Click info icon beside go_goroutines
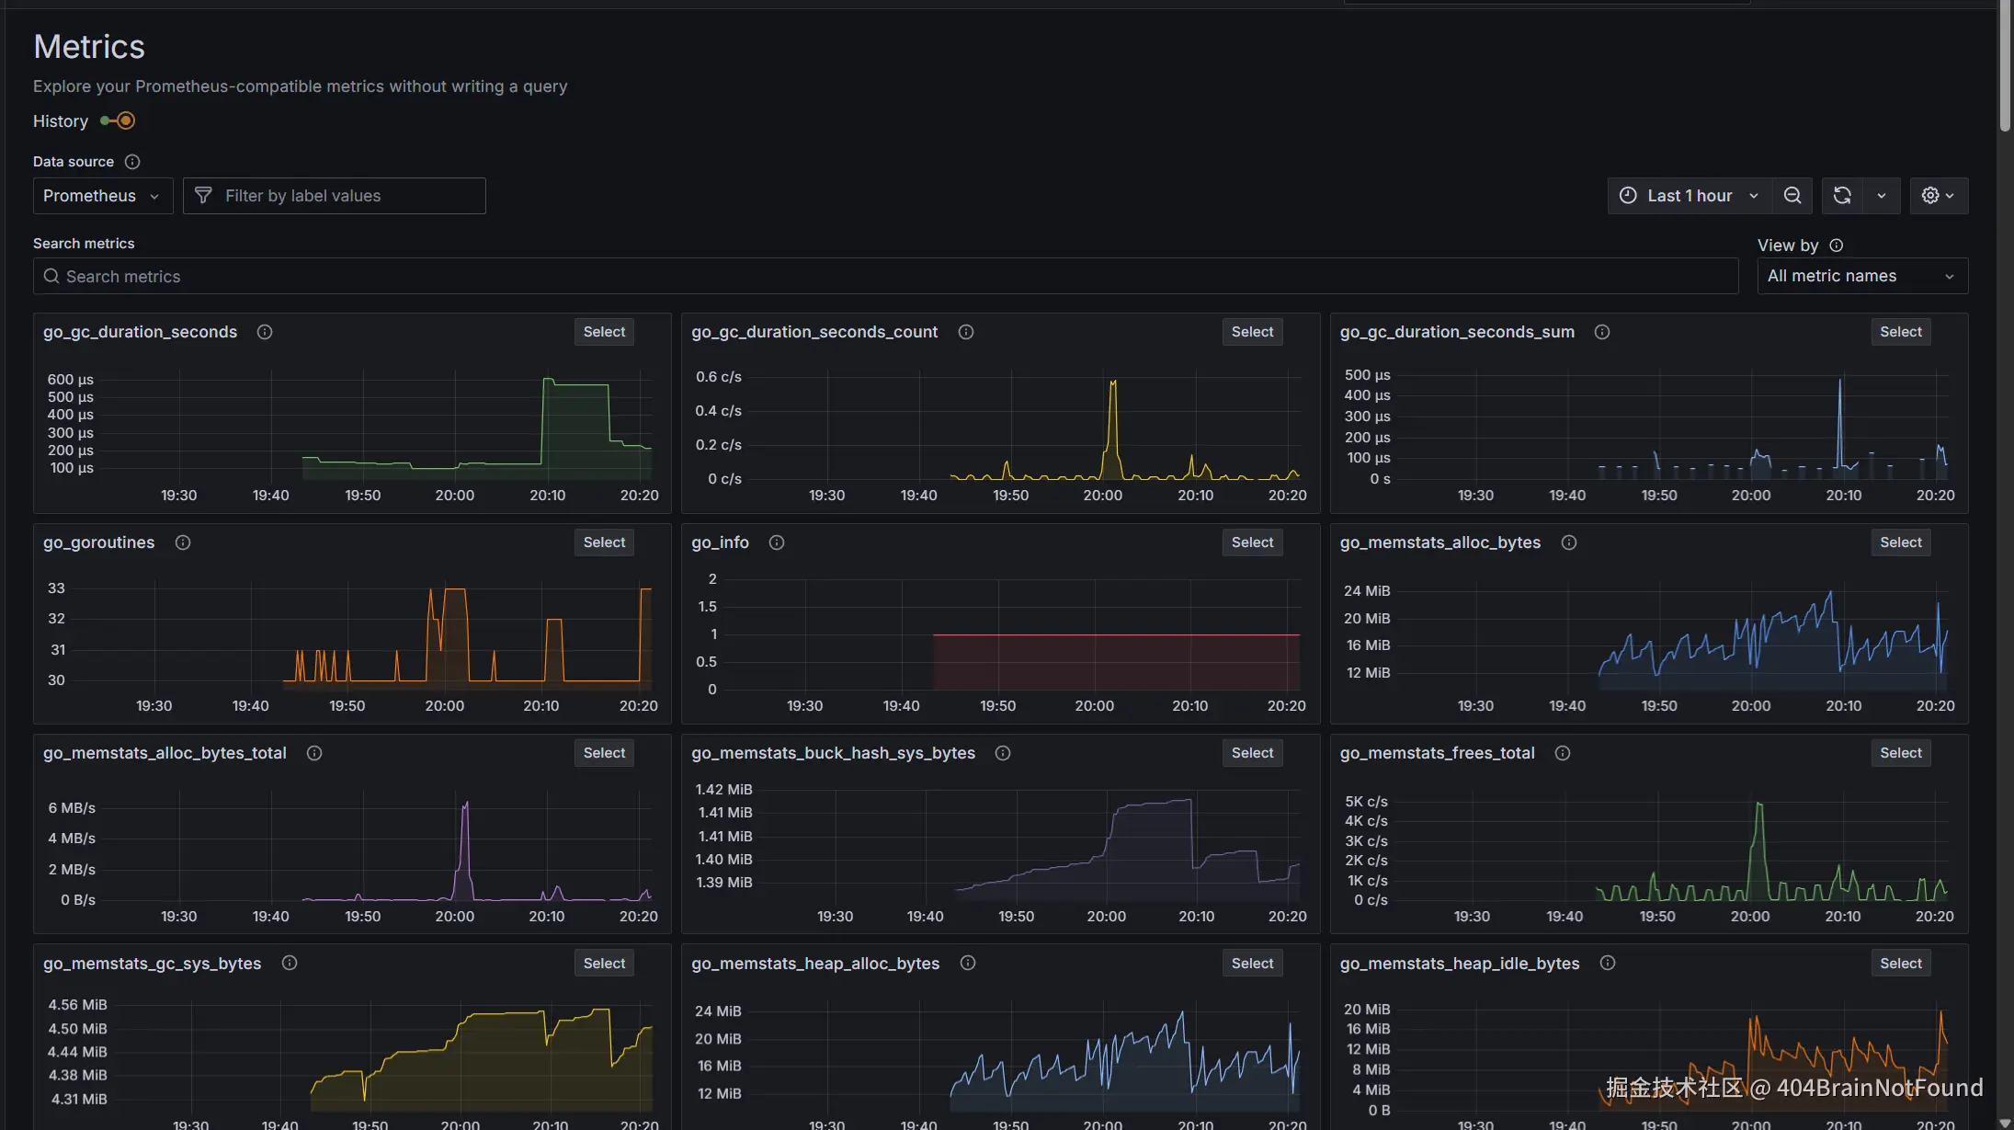 tap(183, 542)
